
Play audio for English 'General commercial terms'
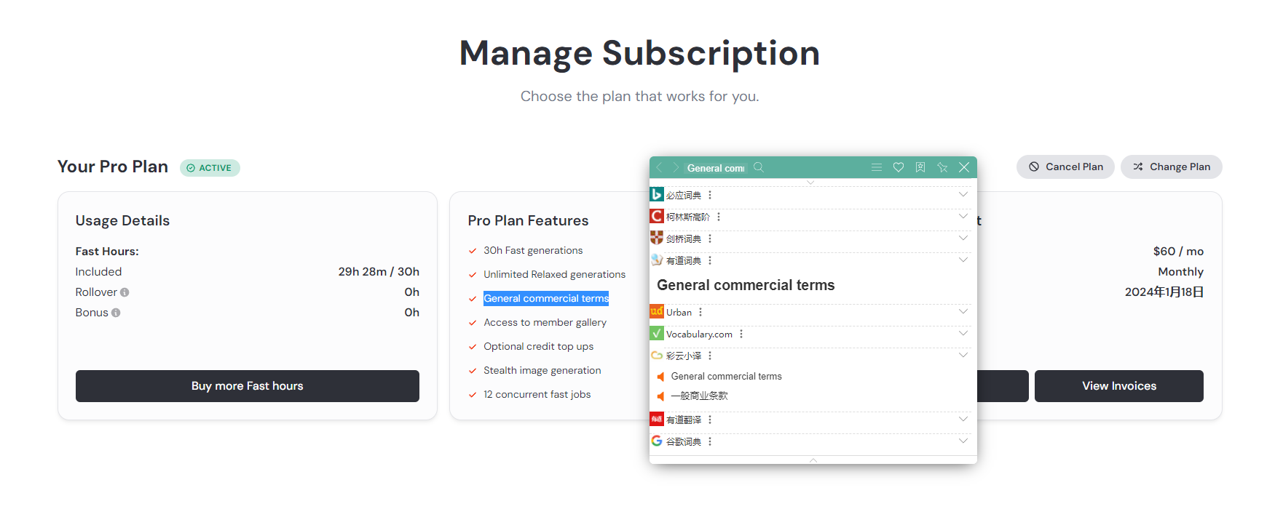pos(661,377)
